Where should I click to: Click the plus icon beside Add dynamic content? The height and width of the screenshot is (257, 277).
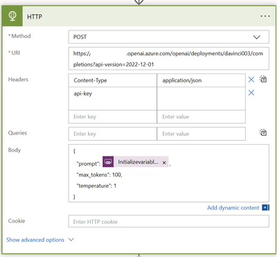pyautogui.click(x=265, y=208)
